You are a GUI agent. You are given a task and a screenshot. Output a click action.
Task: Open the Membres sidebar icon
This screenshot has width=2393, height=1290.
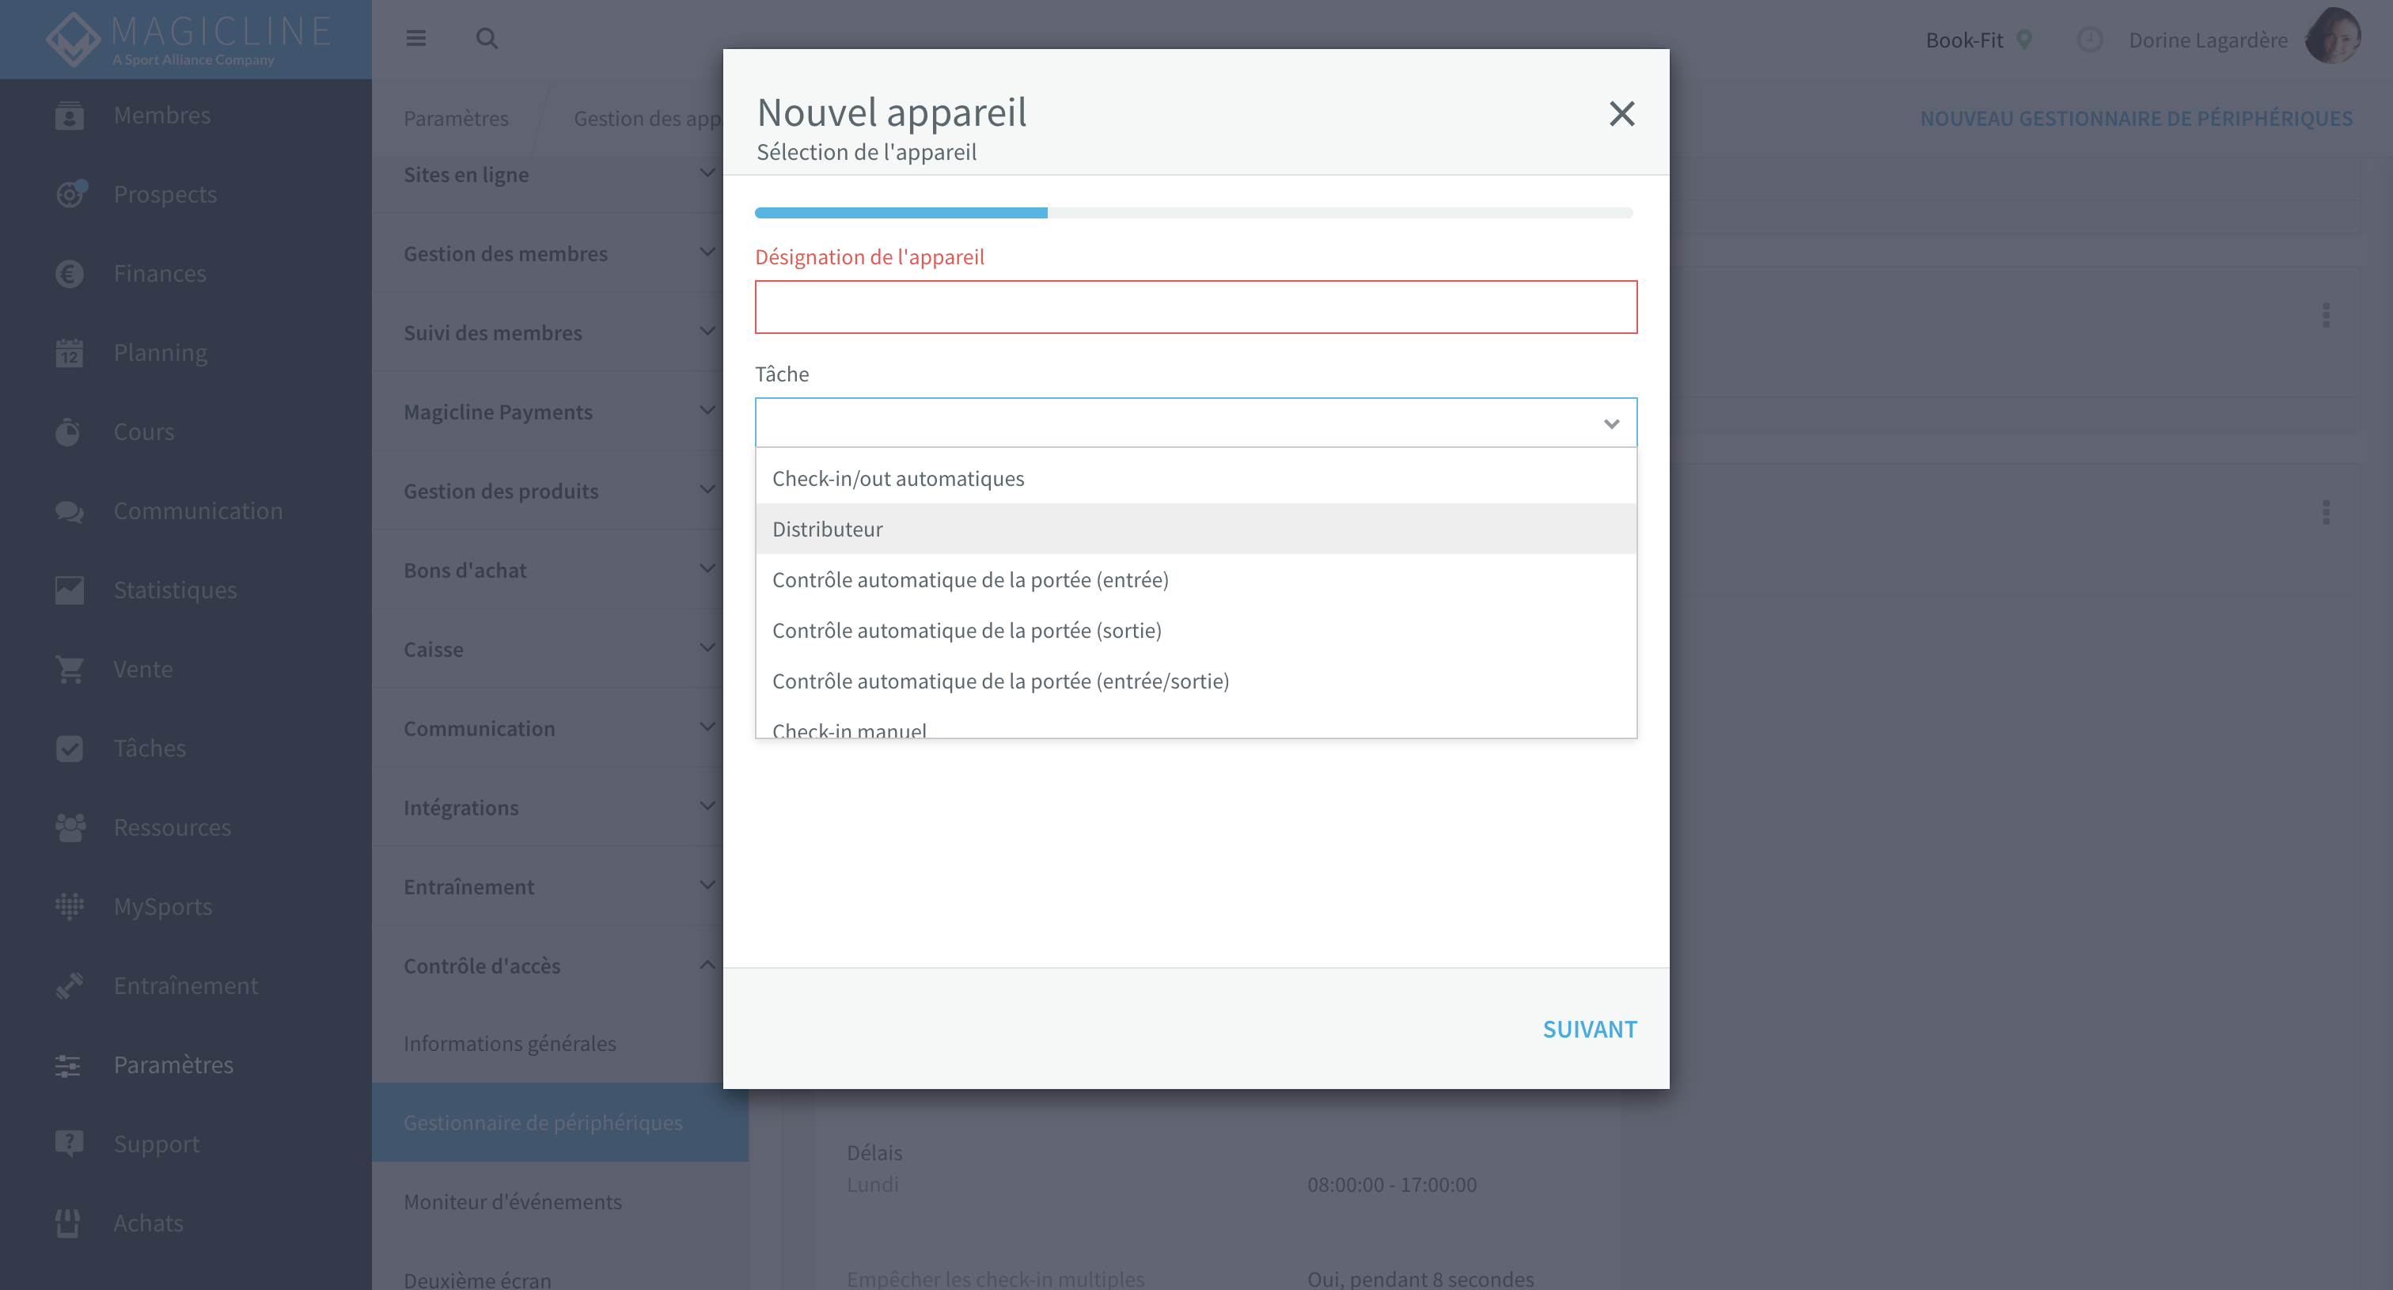(x=69, y=116)
